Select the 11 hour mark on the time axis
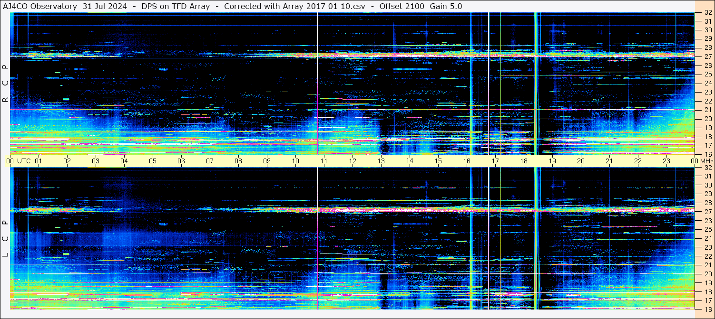 (324, 161)
